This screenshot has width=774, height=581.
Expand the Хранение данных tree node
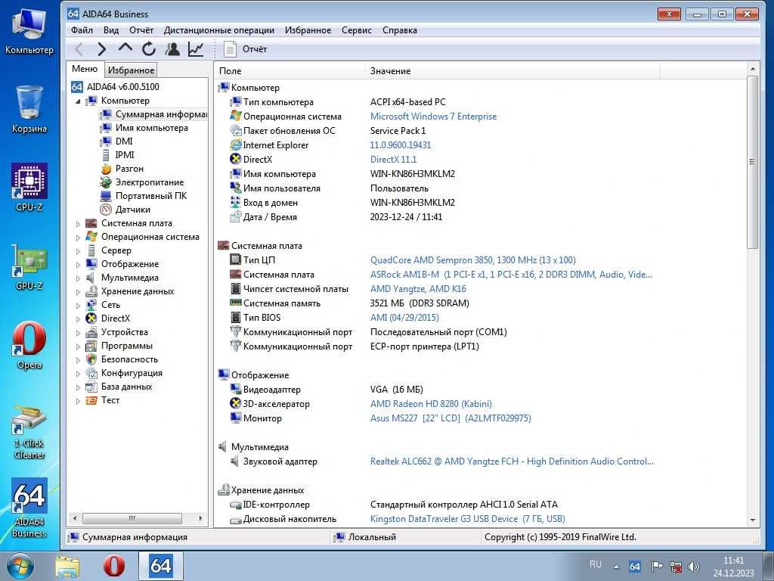click(x=78, y=292)
